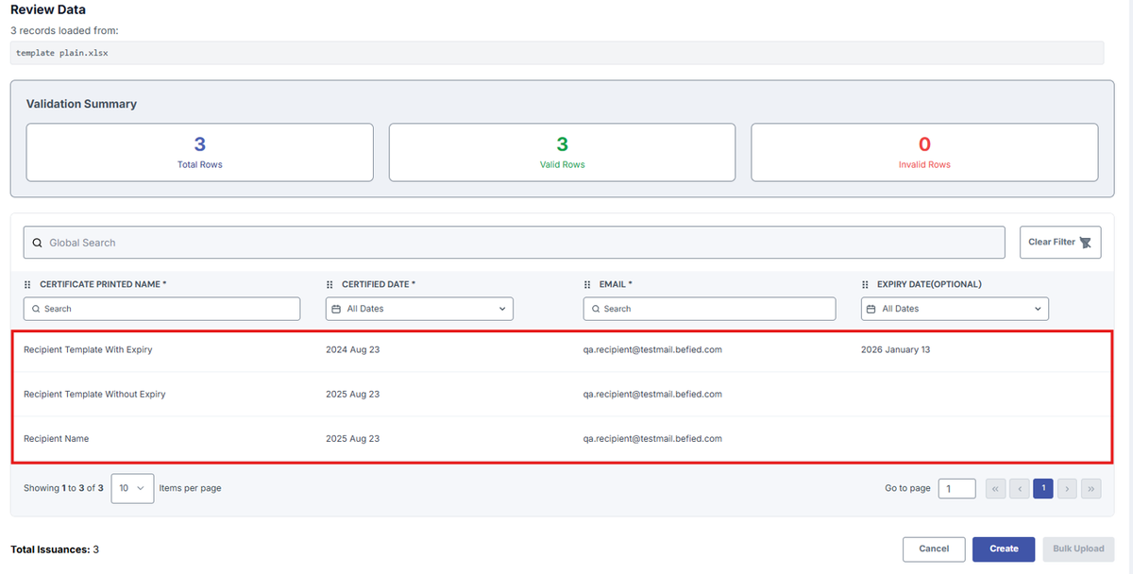
Task: Click calendar icon in Expiry Date filter
Action: 872,309
